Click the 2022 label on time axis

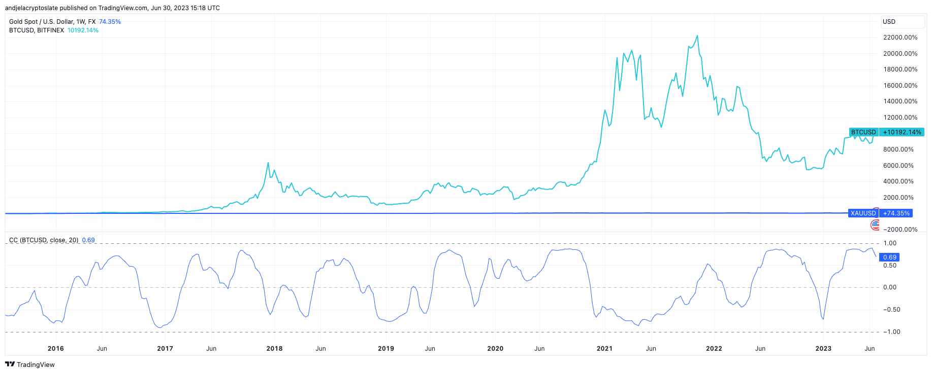[x=714, y=349]
